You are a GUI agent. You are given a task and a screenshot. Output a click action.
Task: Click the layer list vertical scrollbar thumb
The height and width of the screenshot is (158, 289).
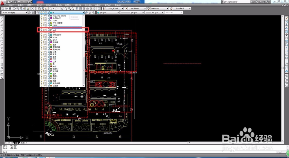tap(83, 70)
